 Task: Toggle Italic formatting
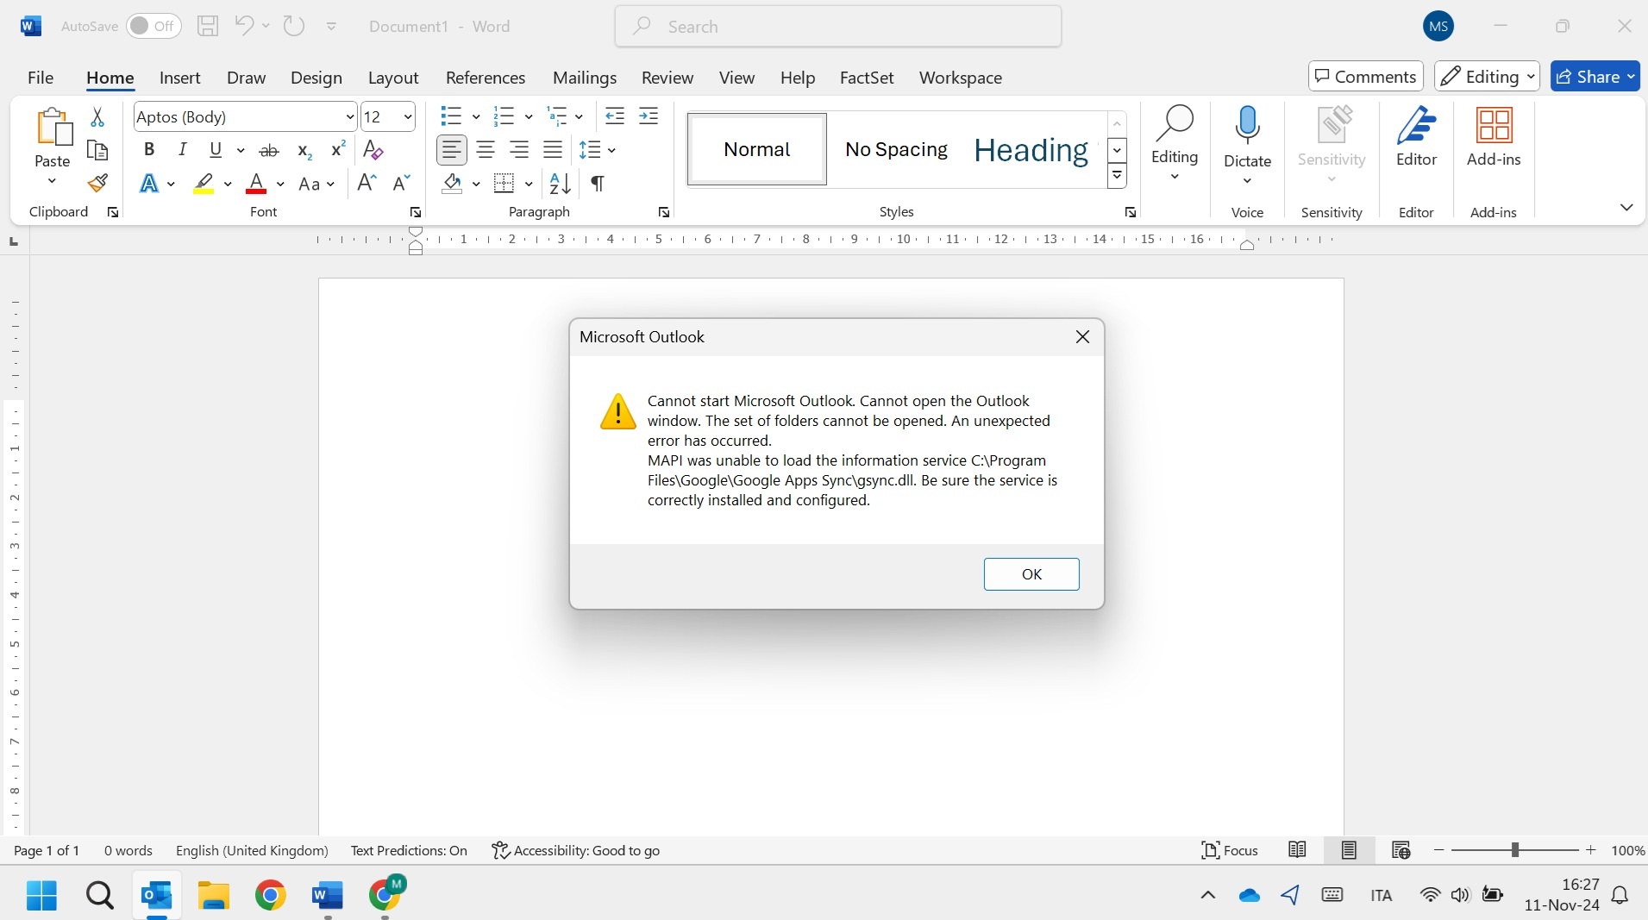(x=183, y=149)
